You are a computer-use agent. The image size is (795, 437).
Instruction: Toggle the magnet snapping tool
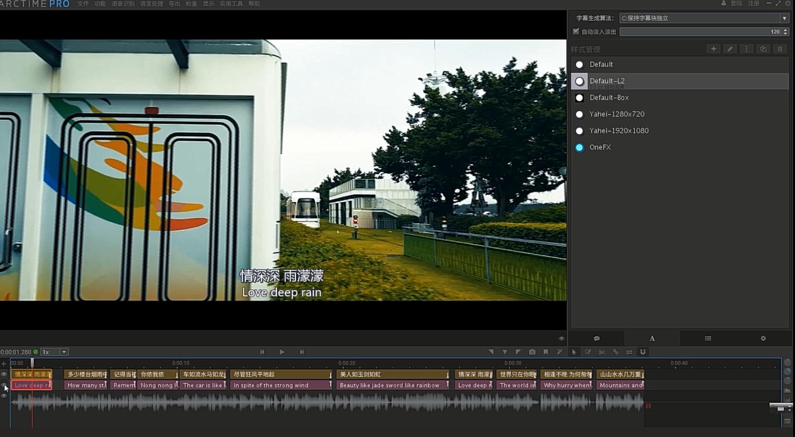(x=643, y=352)
